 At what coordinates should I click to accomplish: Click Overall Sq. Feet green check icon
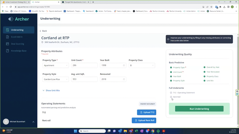click(204, 67)
